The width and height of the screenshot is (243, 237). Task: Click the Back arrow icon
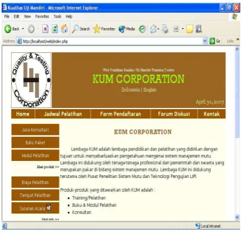click(x=8, y=29)
